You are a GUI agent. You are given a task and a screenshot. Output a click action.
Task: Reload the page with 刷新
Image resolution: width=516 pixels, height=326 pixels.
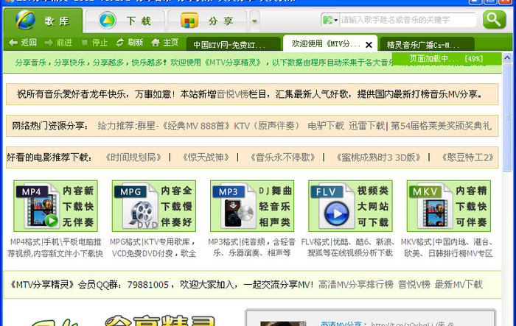[130, 43]
